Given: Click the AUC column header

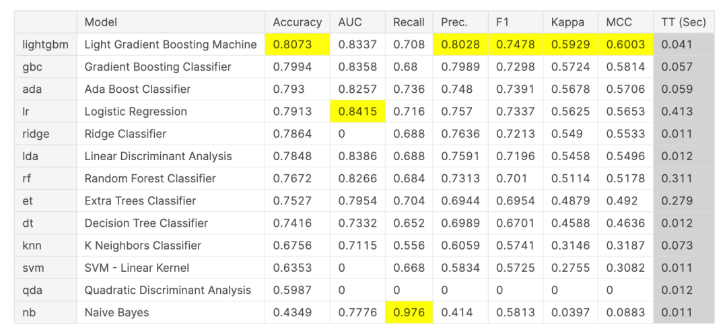Looking at the screenshot, I should click(x=350, y=22).
